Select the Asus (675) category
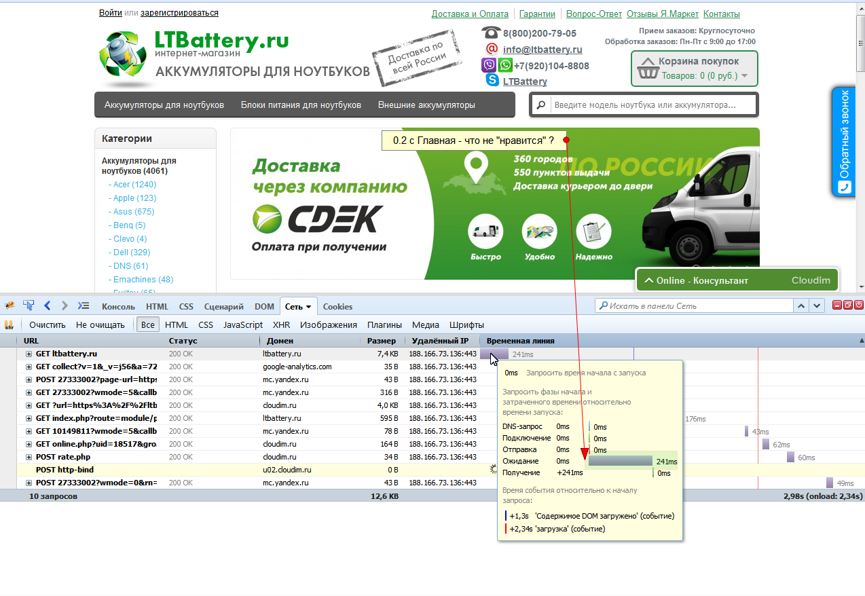 click(x=134, y=212)
